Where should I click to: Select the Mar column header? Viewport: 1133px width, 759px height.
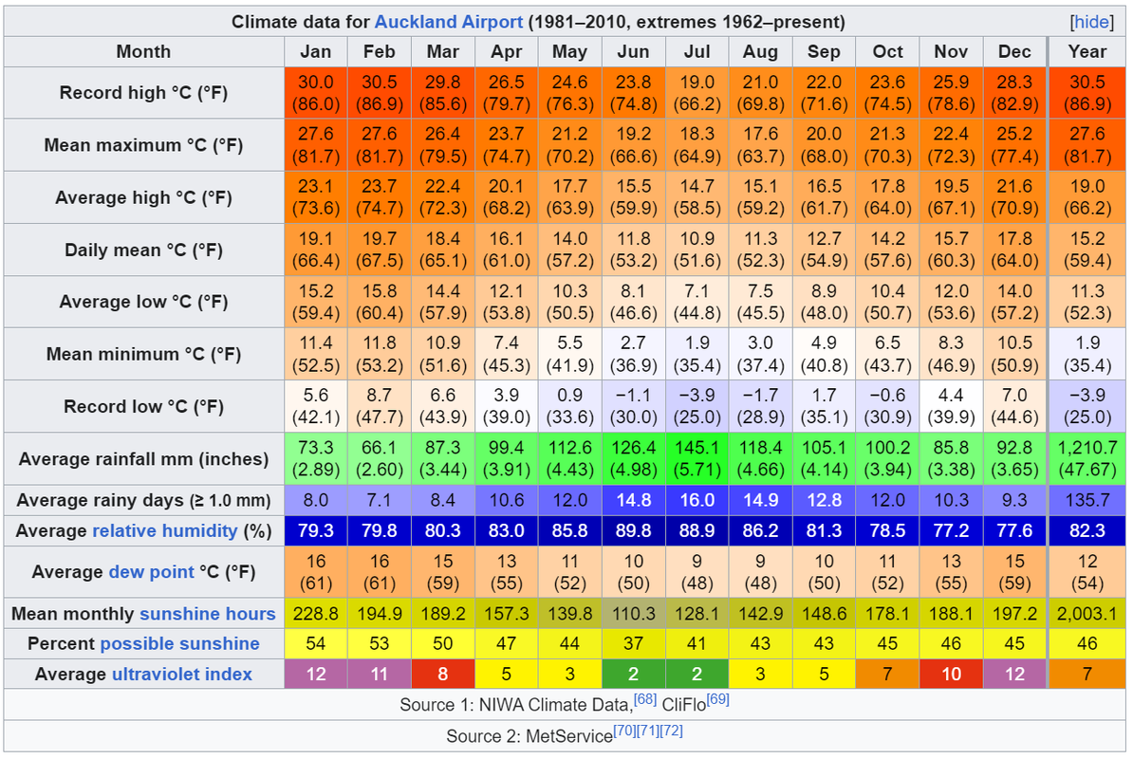click(443, 51)
